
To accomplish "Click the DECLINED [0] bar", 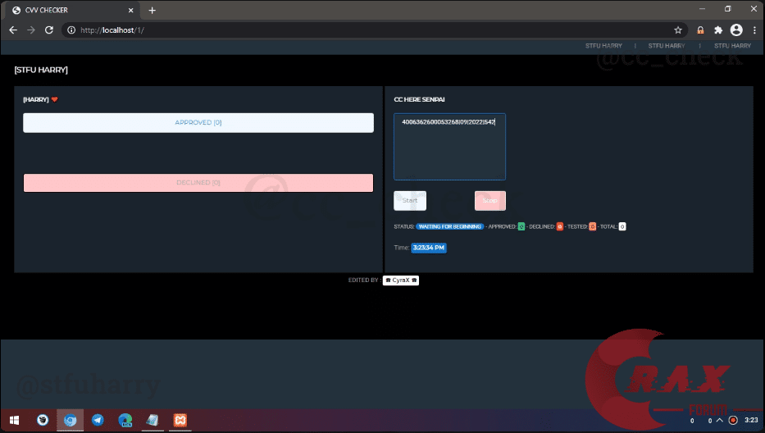I will click(x=198, y=183).
